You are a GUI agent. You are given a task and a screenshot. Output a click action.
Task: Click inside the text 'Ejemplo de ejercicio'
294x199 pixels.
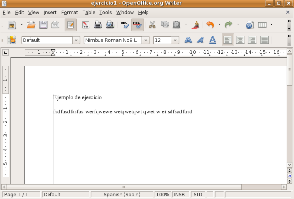click(x=77, y=98)
